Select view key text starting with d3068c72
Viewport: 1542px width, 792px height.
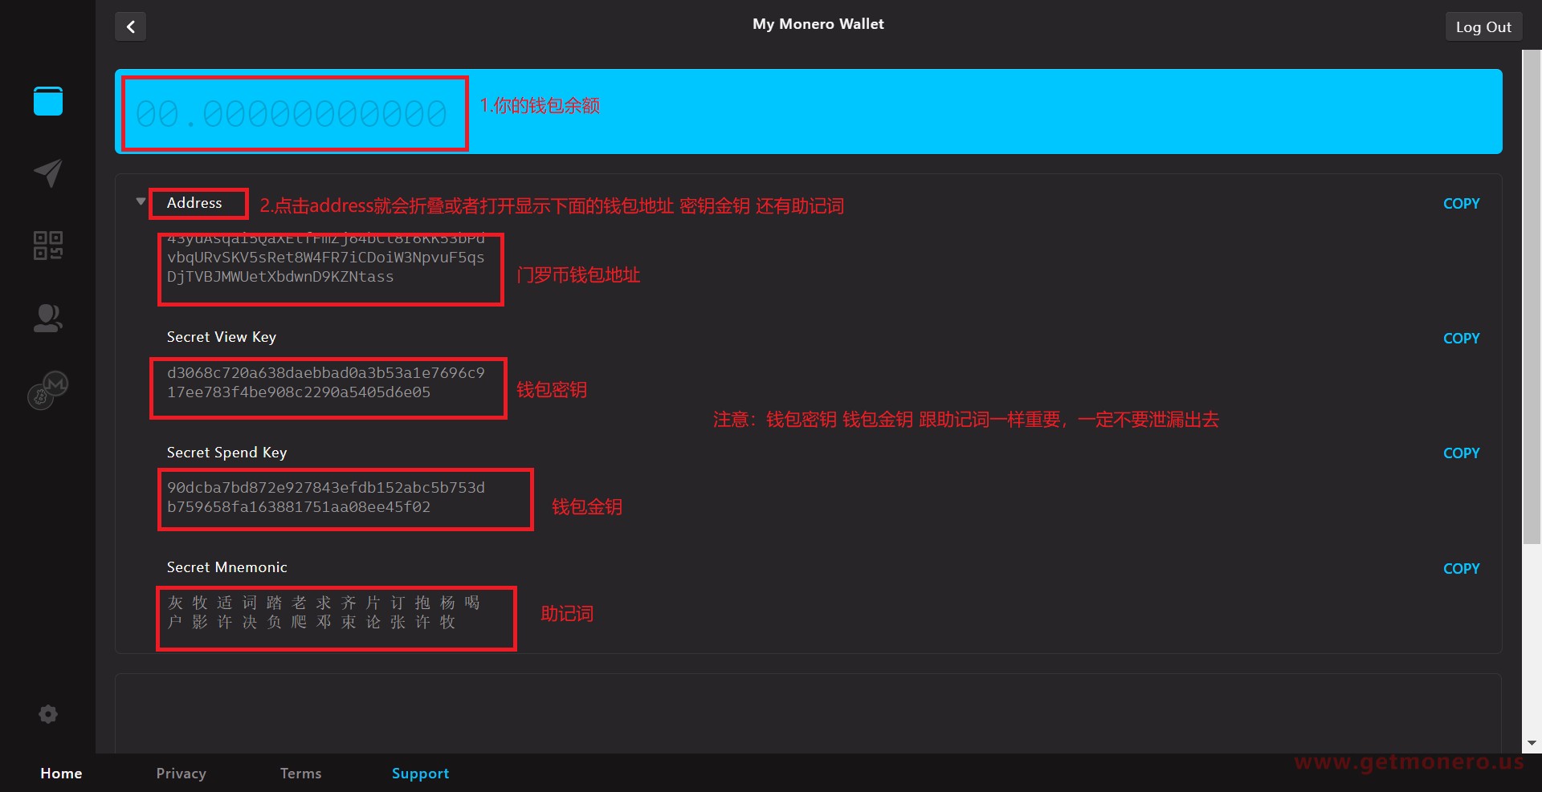[x=325, y=383]
